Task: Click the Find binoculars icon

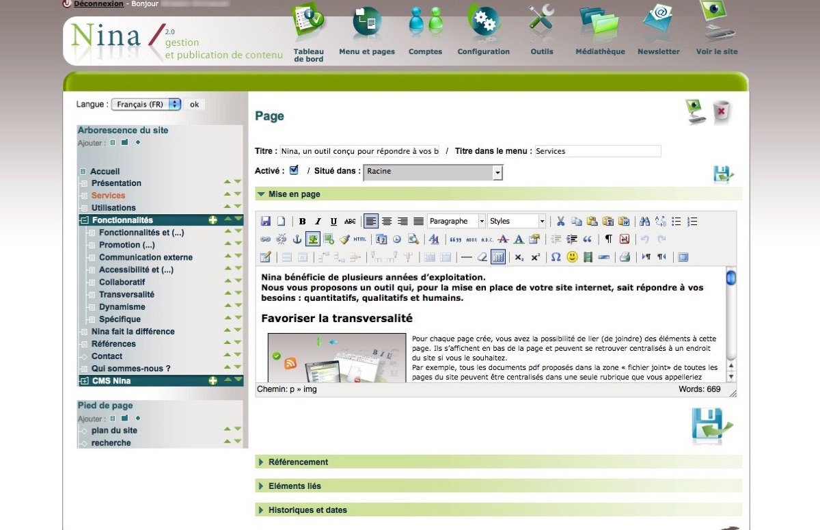Action: [644, 221]
